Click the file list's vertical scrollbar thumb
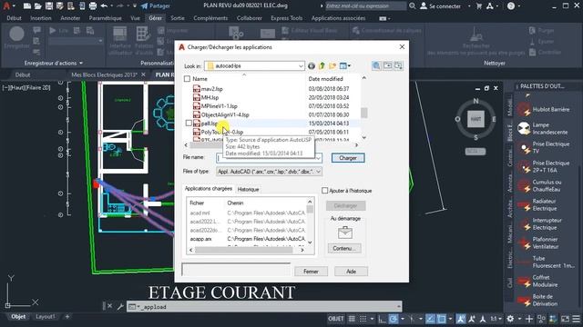 pyautogui.click(x=364, y=113)
